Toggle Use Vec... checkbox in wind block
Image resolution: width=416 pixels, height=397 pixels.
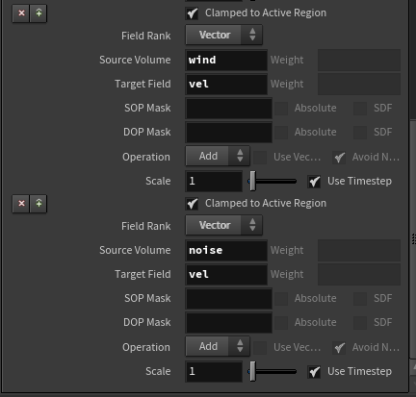point(260,158)
